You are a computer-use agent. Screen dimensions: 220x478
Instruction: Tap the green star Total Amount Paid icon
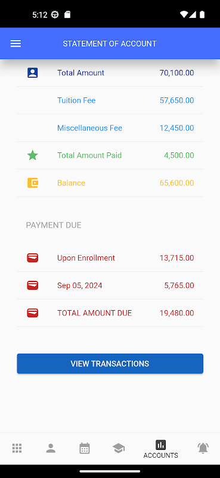tap(33, 155)
